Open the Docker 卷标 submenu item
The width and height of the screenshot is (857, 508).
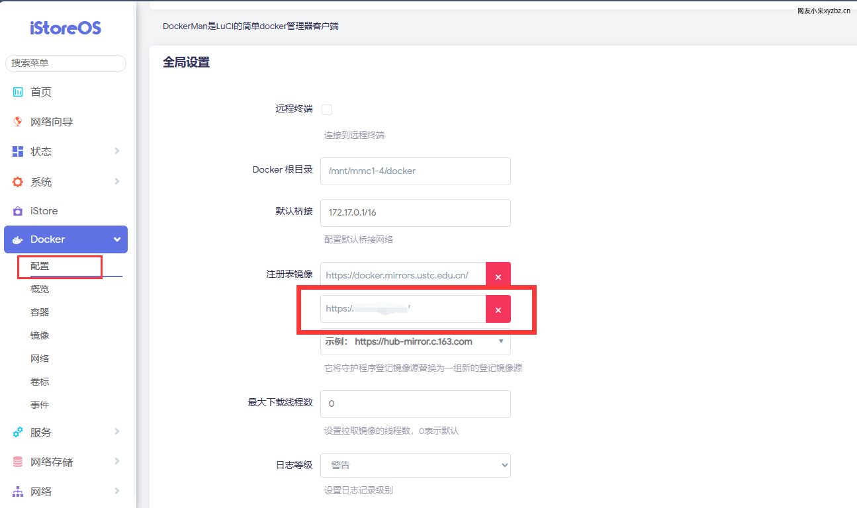(40, 382)
